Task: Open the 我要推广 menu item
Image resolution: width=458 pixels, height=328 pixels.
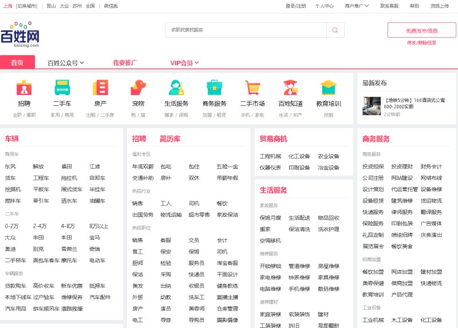Action: [125, 63]
